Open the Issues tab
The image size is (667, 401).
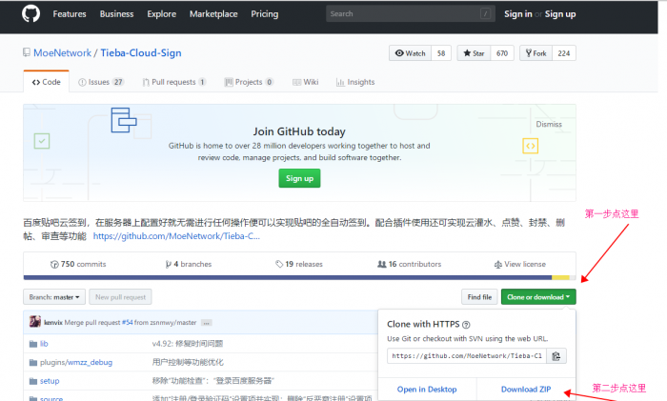[100, 83]
